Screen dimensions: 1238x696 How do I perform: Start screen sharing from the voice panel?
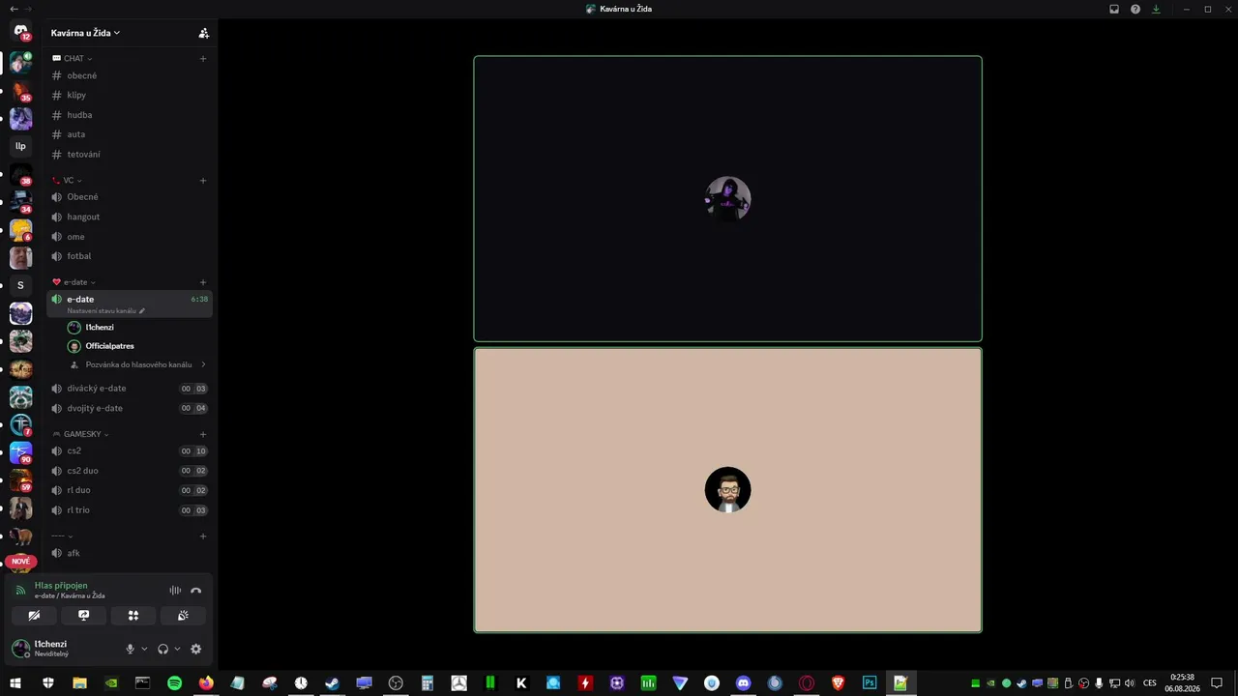(84, 616)
